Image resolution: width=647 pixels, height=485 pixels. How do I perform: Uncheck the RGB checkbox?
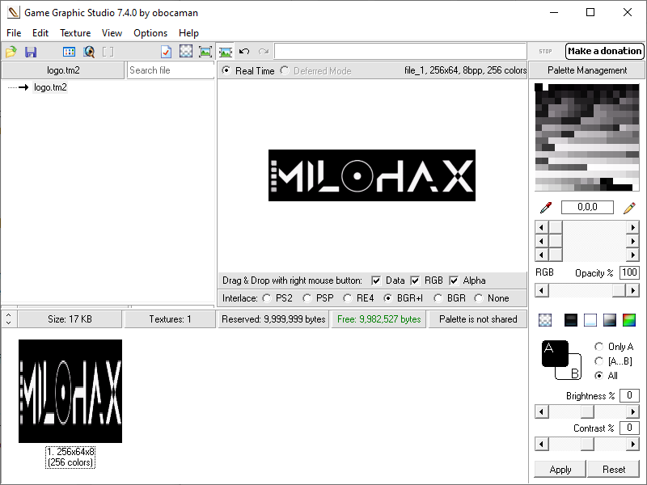[x=415, y=280]
